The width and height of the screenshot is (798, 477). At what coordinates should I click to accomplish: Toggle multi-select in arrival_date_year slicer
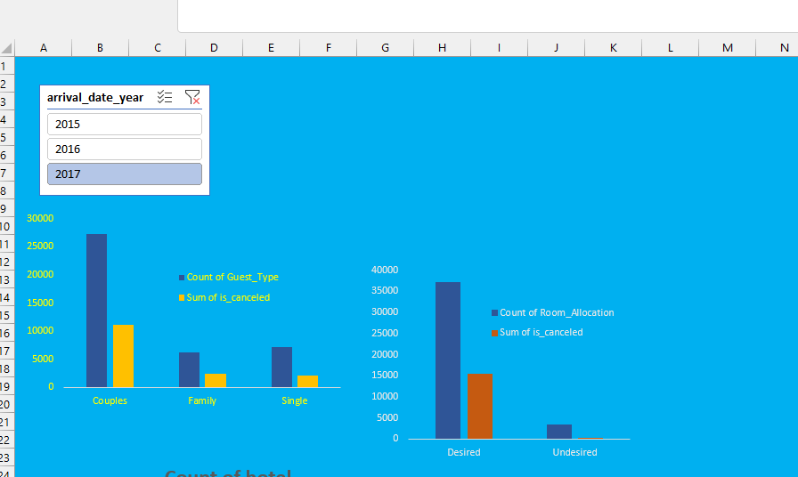tap(165, 97)
